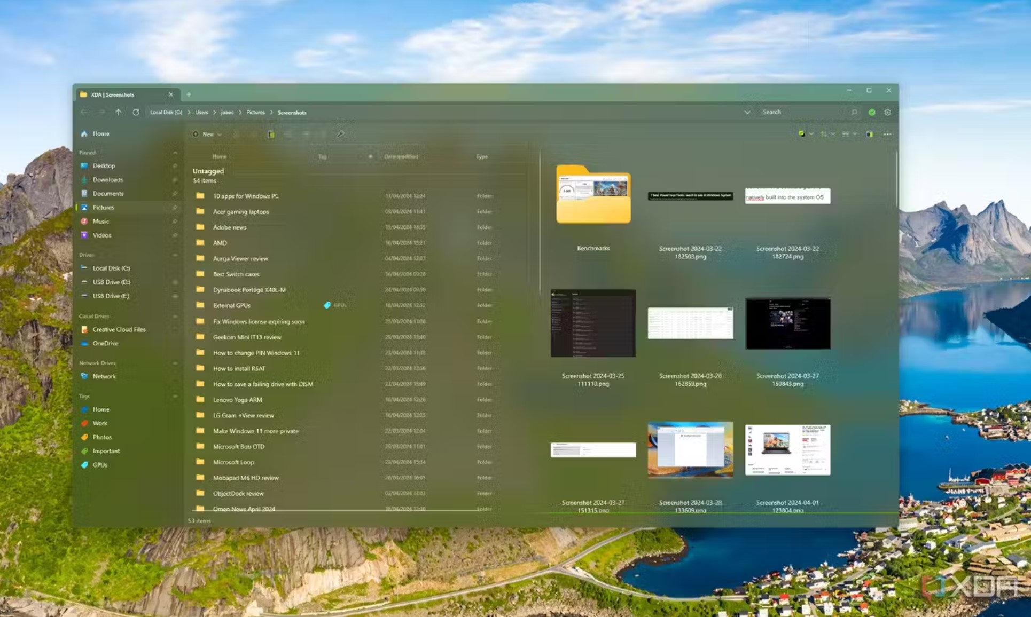The height and width of the screenshot is (617, 1031).
Task: Click the Refresh icon in toolbar
Action: (136, 112)
